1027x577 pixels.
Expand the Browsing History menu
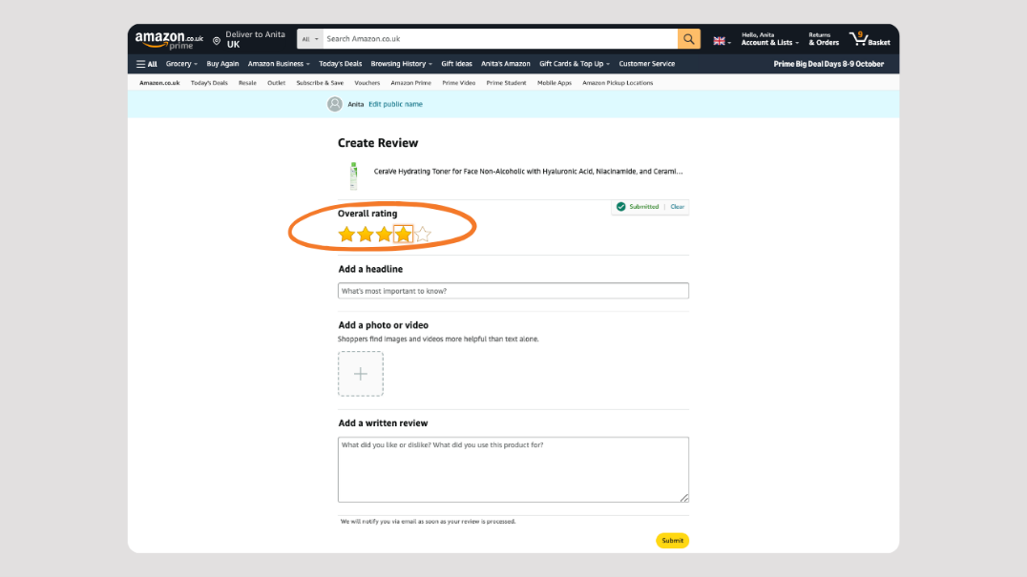(401, 64)
